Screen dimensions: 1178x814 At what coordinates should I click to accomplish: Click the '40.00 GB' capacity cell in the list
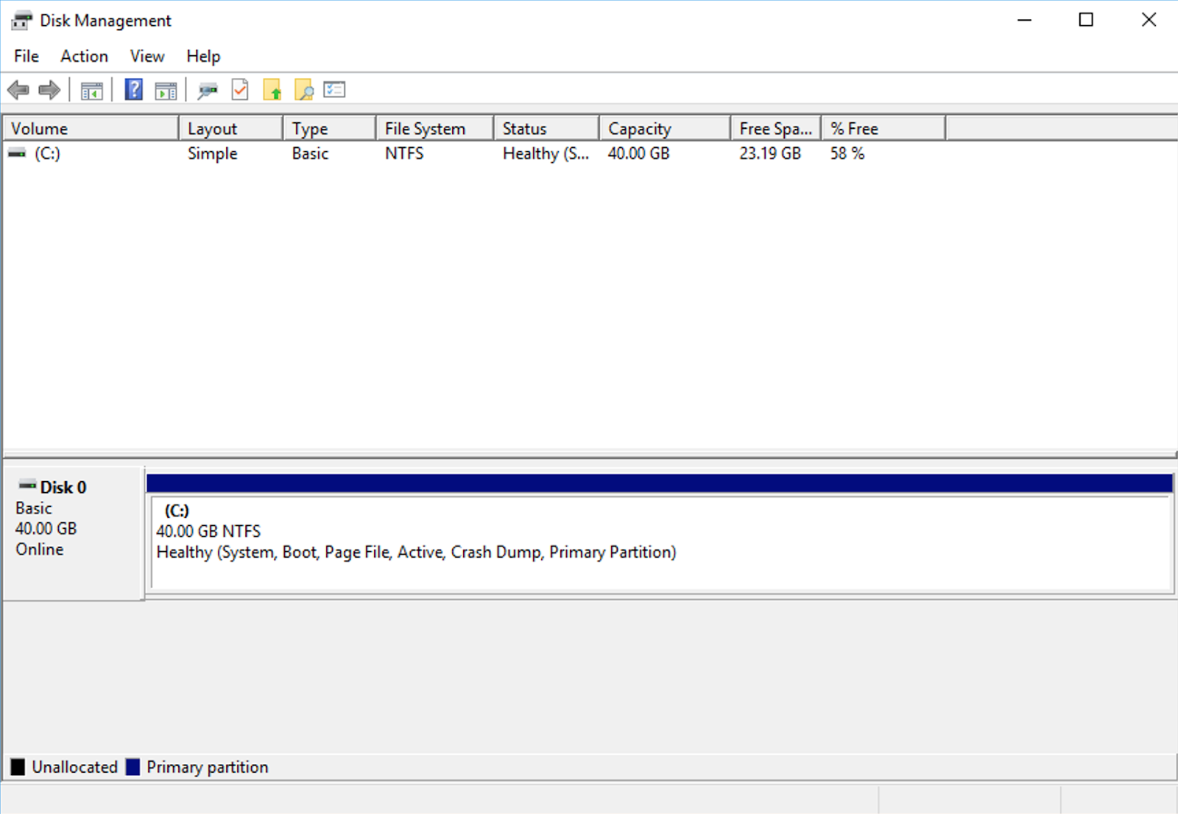tap(638, 153)
